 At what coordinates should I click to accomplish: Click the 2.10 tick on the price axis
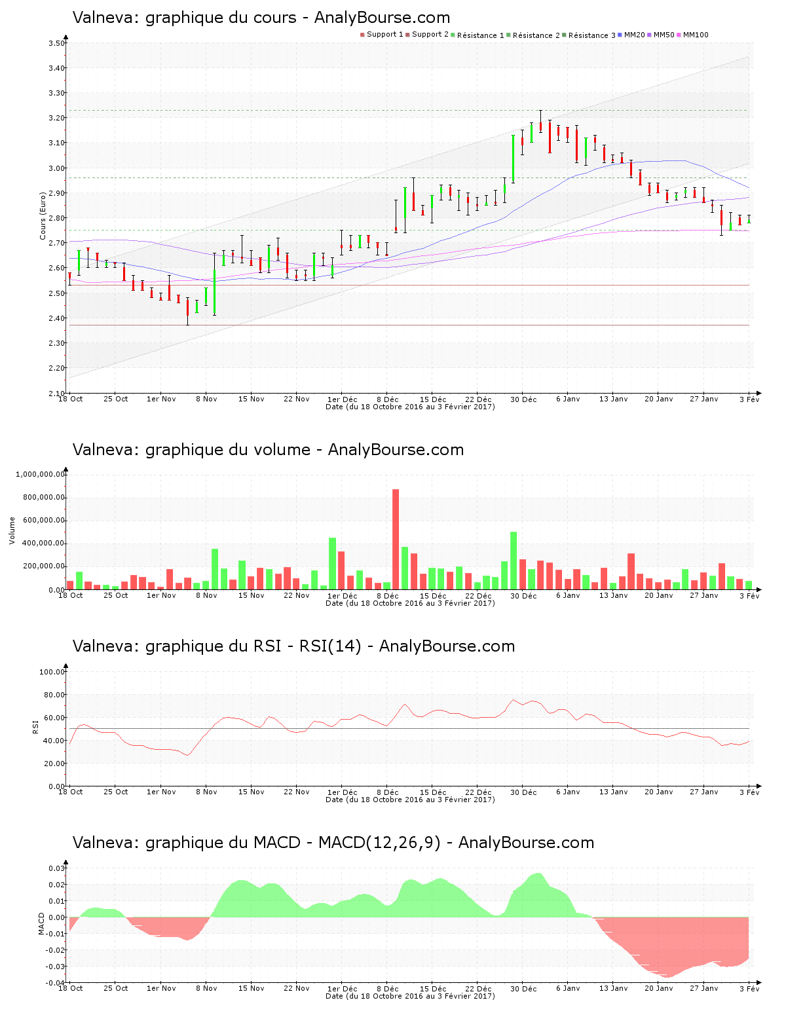[56, 393]
